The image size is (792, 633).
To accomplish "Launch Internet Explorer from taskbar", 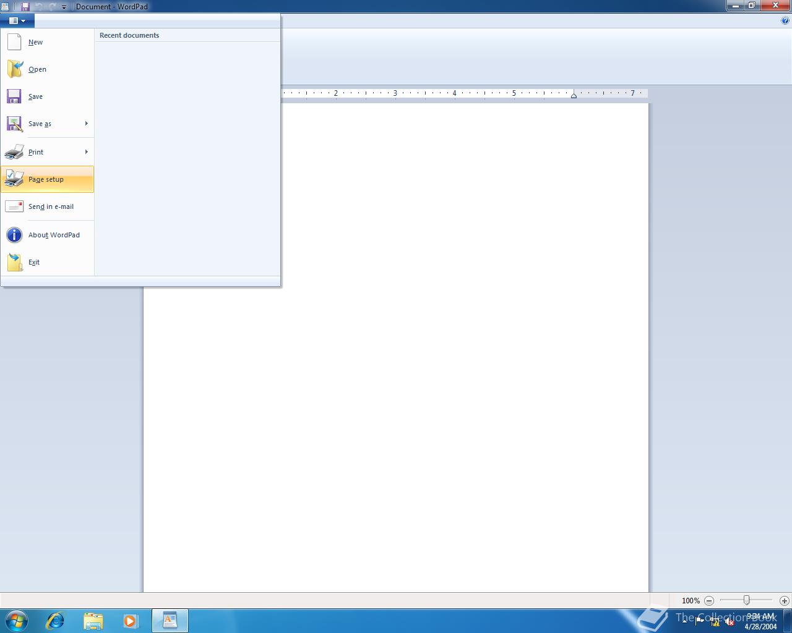I will tap(55, 621).
